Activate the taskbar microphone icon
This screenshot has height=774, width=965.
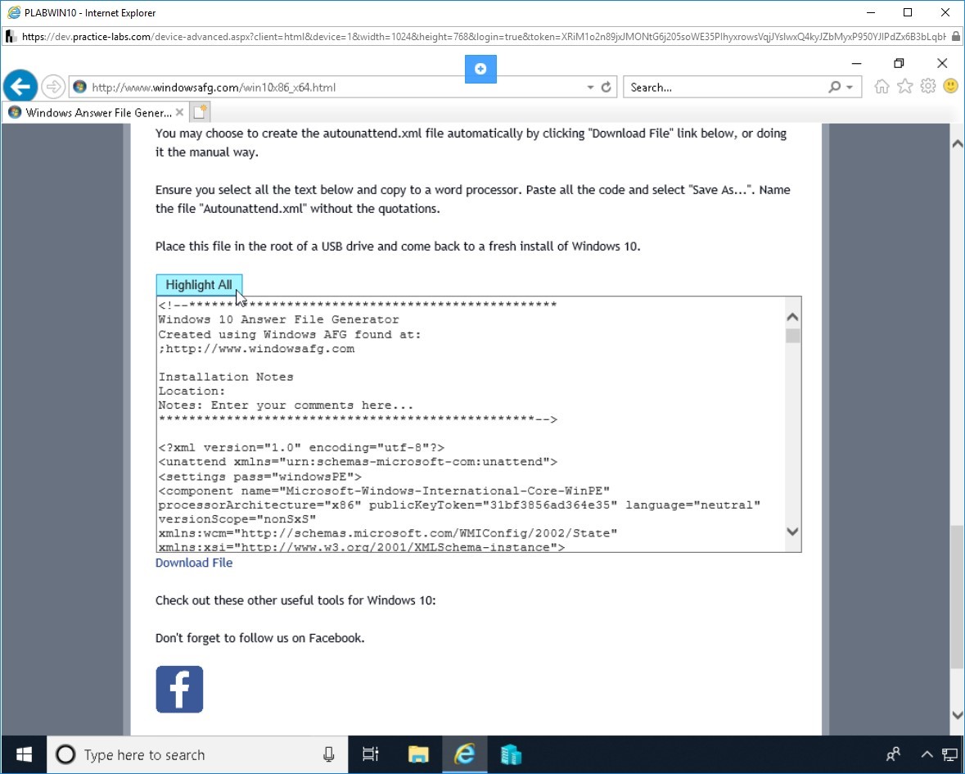tap(329, 754)
